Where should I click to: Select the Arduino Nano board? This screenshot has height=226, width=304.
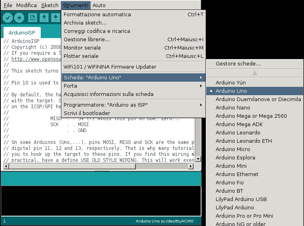[x=255, y=108]
